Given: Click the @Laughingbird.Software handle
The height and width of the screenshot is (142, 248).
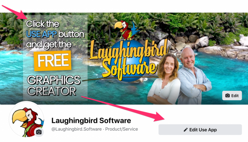Looking at the screenshot, I should click(x=76, y=129).
